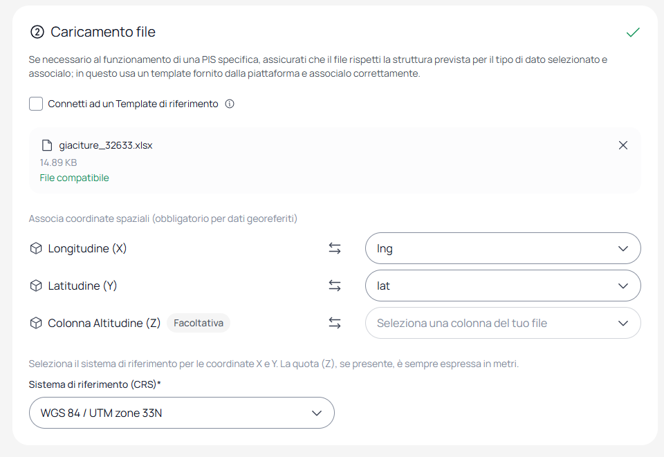This screenshot has width=664, height=457.
Task: Open the Longitudine dropdown showing lng
Action: click(x=503, y=248)
